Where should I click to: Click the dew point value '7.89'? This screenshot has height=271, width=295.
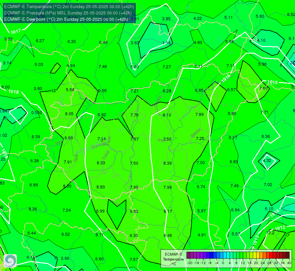199,114
